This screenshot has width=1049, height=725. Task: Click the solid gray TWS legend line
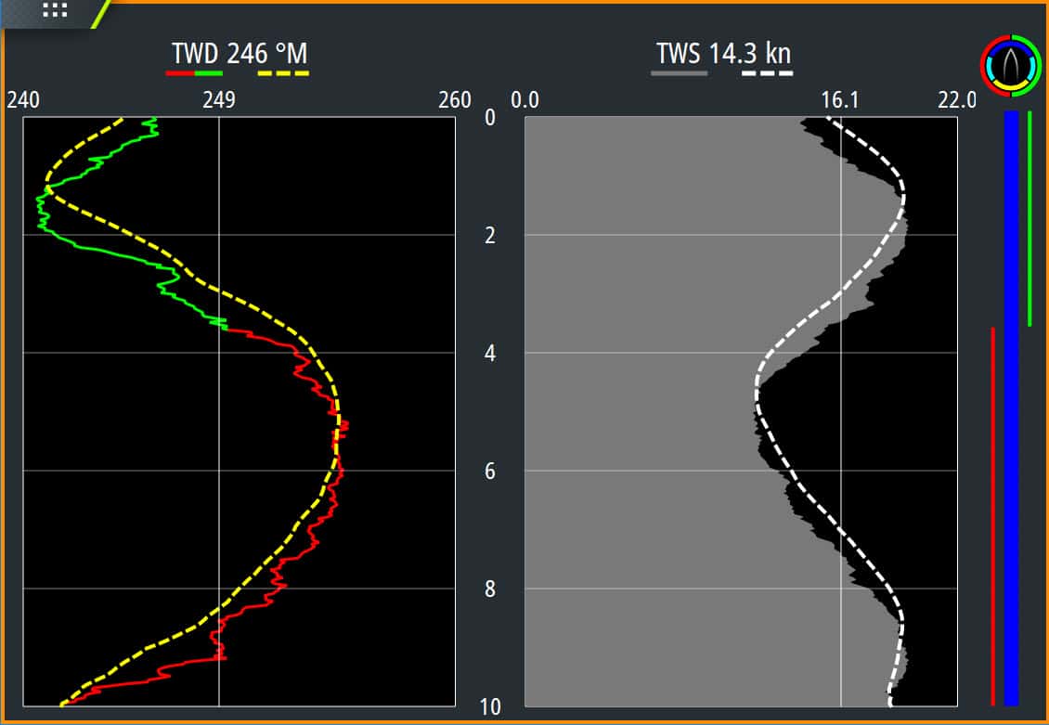679,72
